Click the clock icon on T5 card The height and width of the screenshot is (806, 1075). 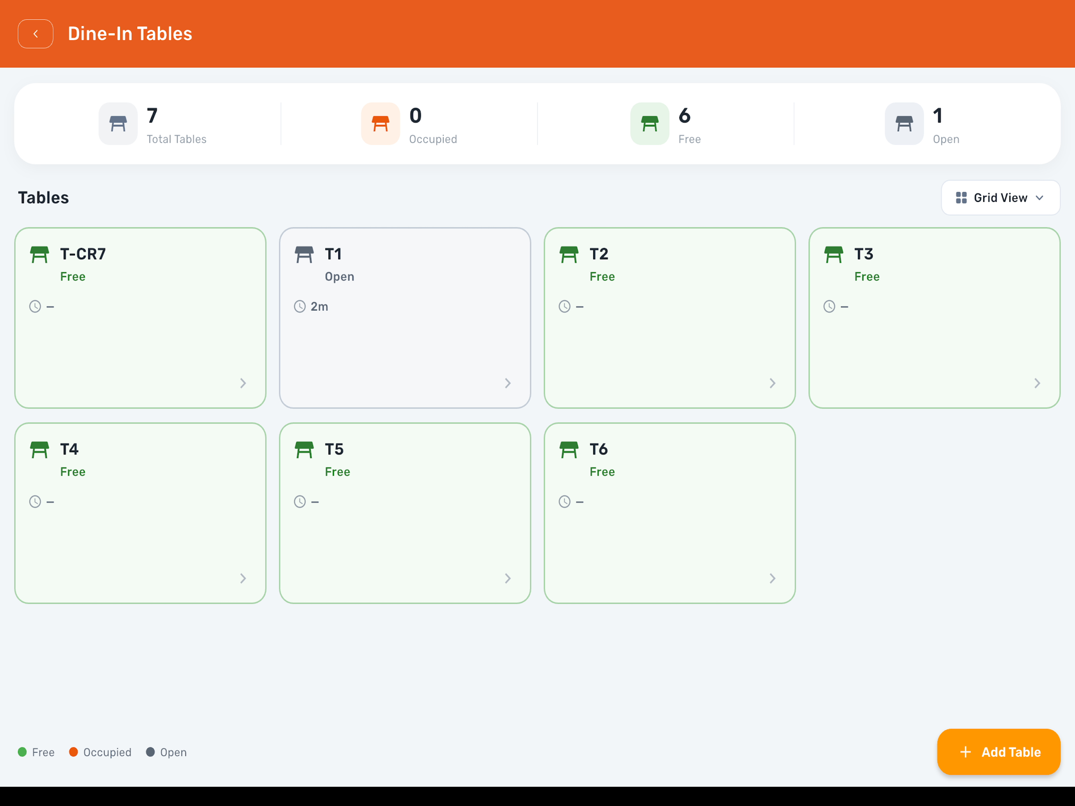click(300, 502)
